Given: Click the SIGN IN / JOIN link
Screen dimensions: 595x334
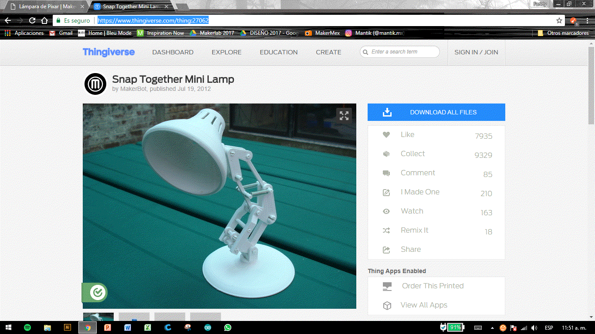Looking at the screenshot, I should coord(476,52).
